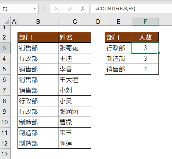This screenshot has height=159, width=172.
Task: Select row 10 header
Action: coord(5,122)
